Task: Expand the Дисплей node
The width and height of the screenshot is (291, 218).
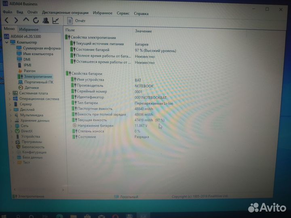Action: coord(10,110)
